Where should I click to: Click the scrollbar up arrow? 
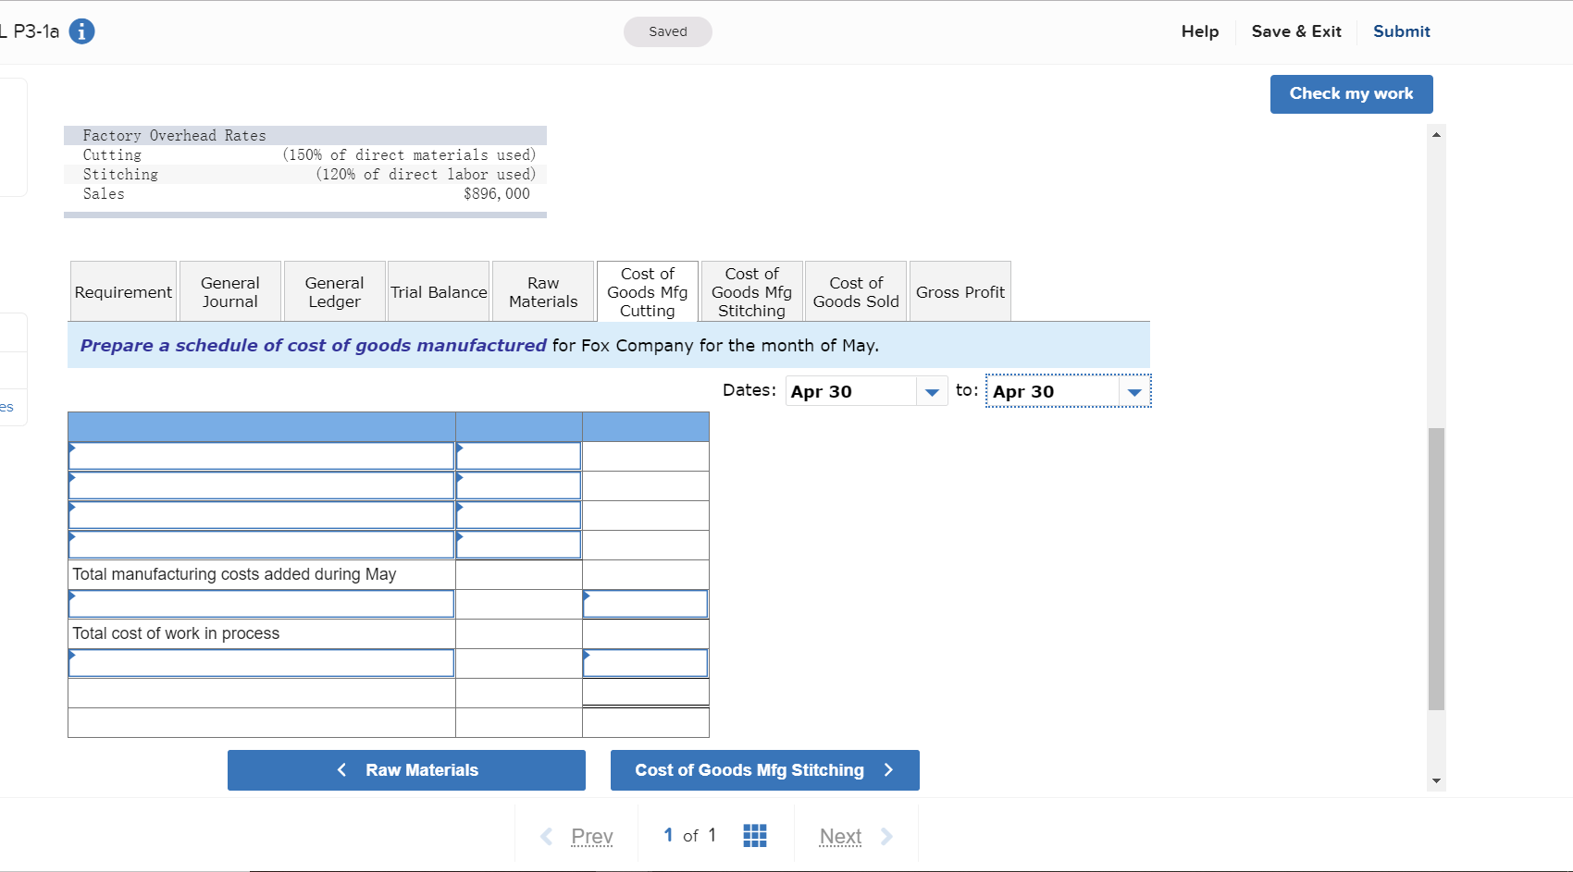[1436, 134]
